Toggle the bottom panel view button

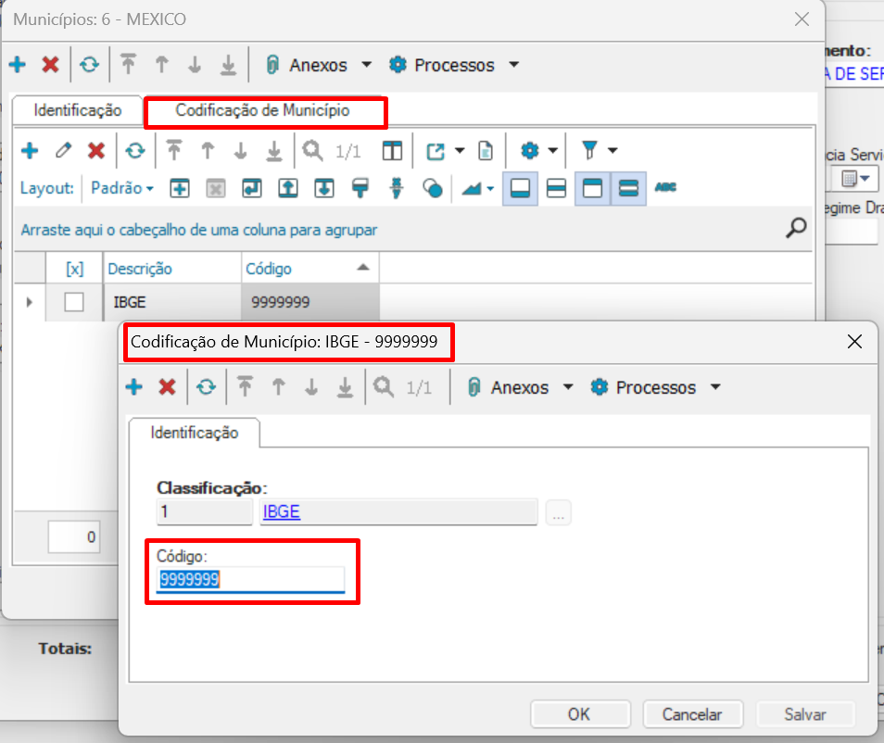519,188
